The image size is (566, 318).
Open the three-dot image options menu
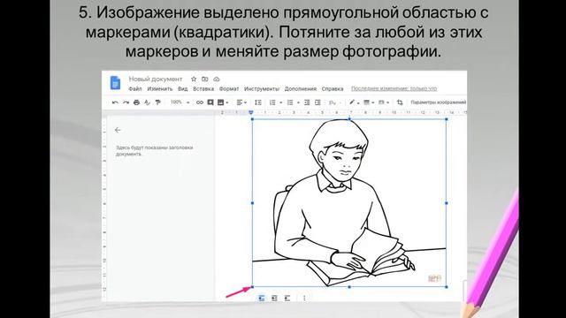coord(304,299)
